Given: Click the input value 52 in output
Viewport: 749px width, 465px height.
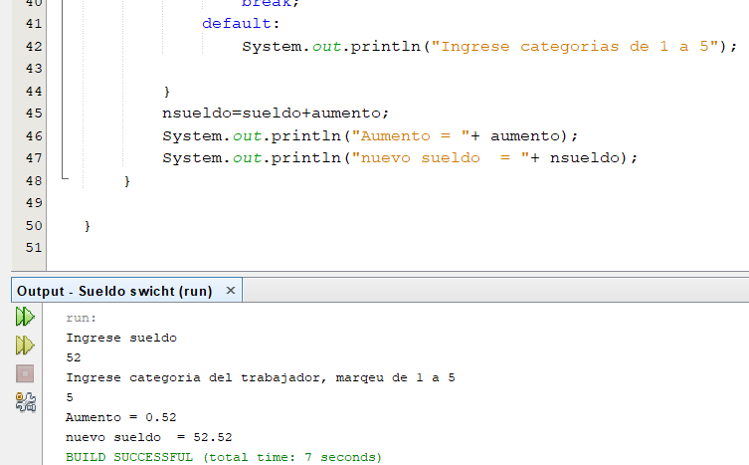Looking at the screenshot, I should (74, 357).
